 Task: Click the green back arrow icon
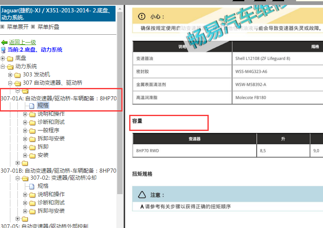tap(4, 43)
